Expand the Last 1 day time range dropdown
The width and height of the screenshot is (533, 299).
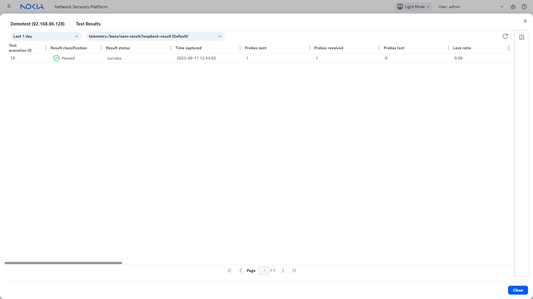pos(46,36)
